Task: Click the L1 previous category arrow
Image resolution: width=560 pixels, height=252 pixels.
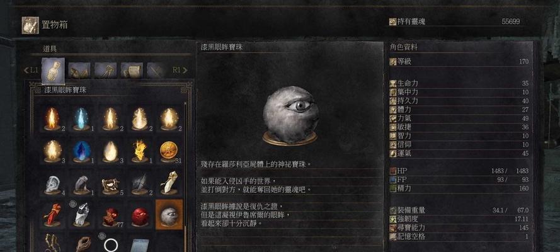Action: pyautogui.click(x=31, y=71)
